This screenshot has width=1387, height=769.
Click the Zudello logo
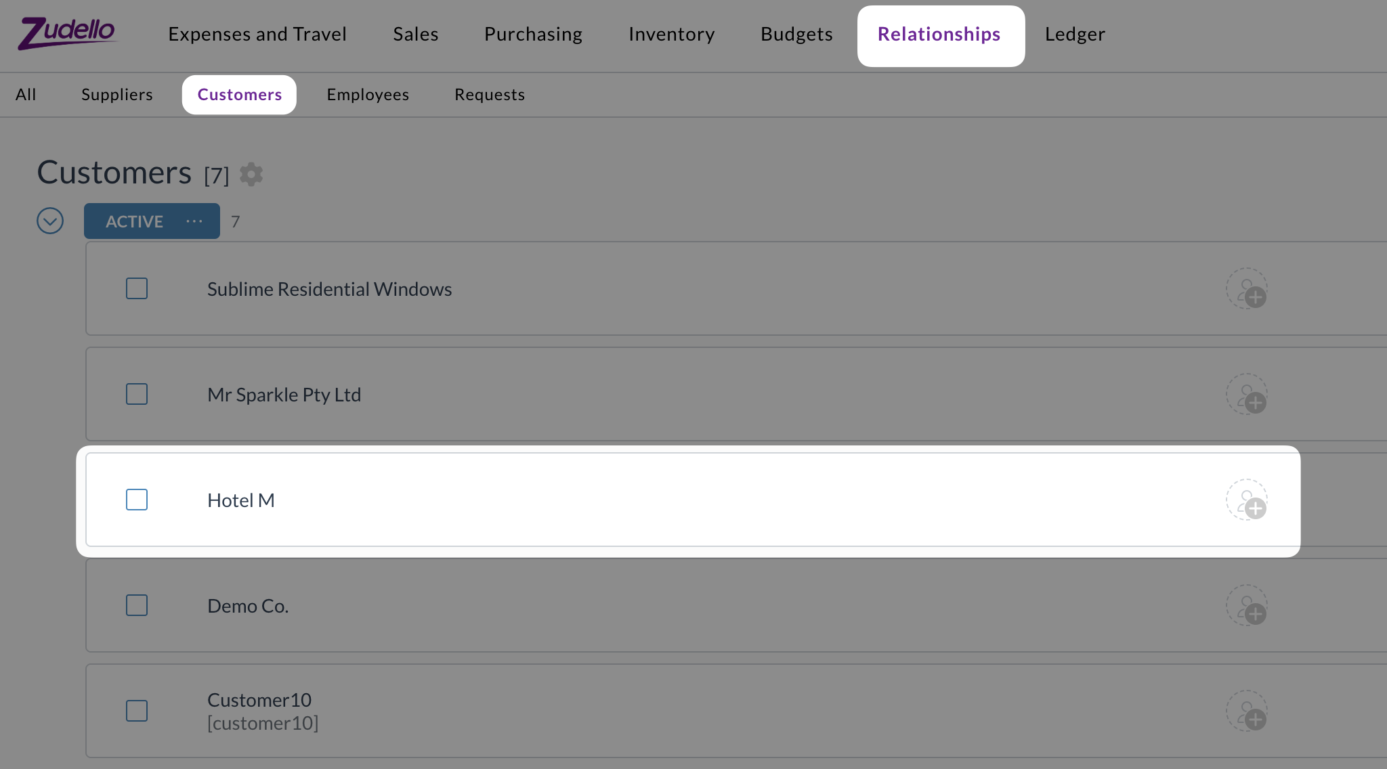point(67,34)
